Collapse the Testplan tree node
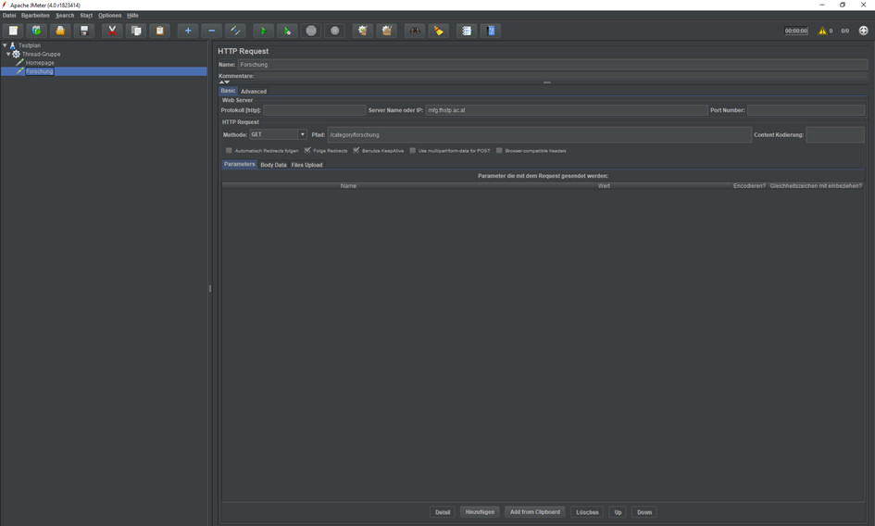 click(x=5, y=45)
